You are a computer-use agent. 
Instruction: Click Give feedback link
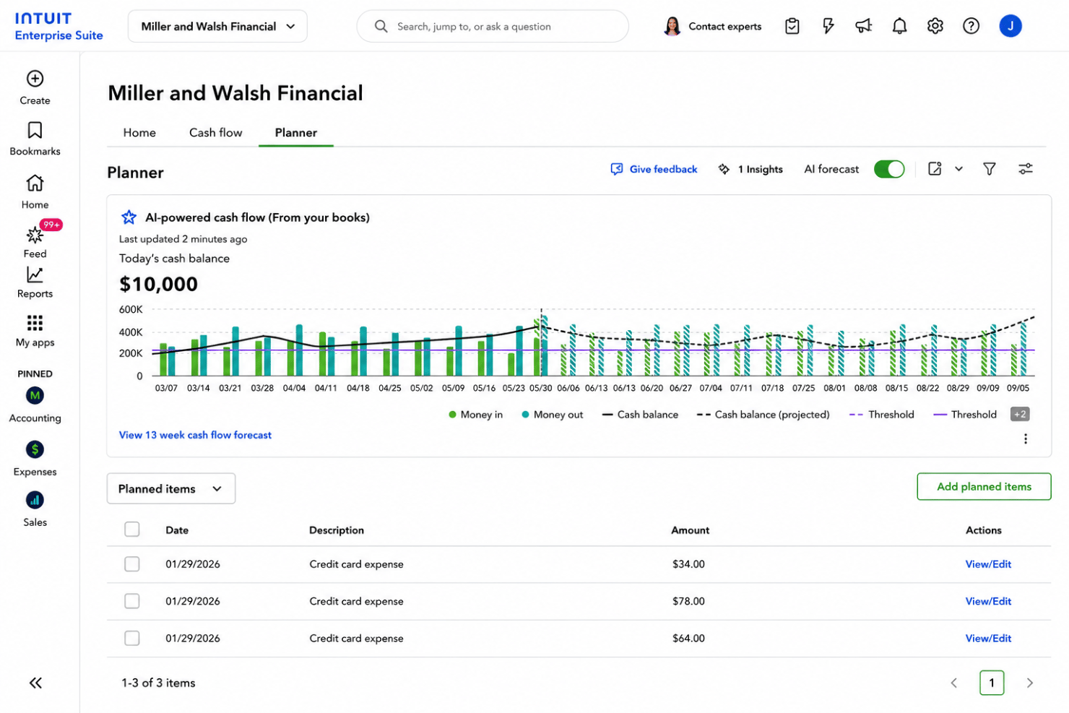coord(654,169)
